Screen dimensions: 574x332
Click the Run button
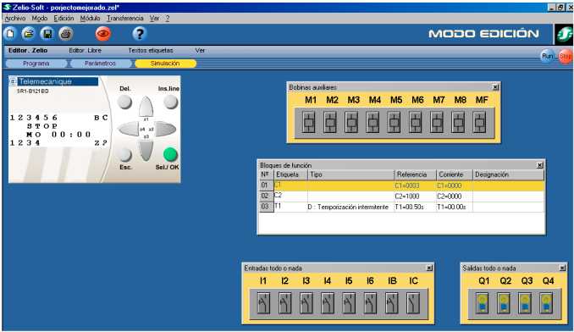[547, 56]
